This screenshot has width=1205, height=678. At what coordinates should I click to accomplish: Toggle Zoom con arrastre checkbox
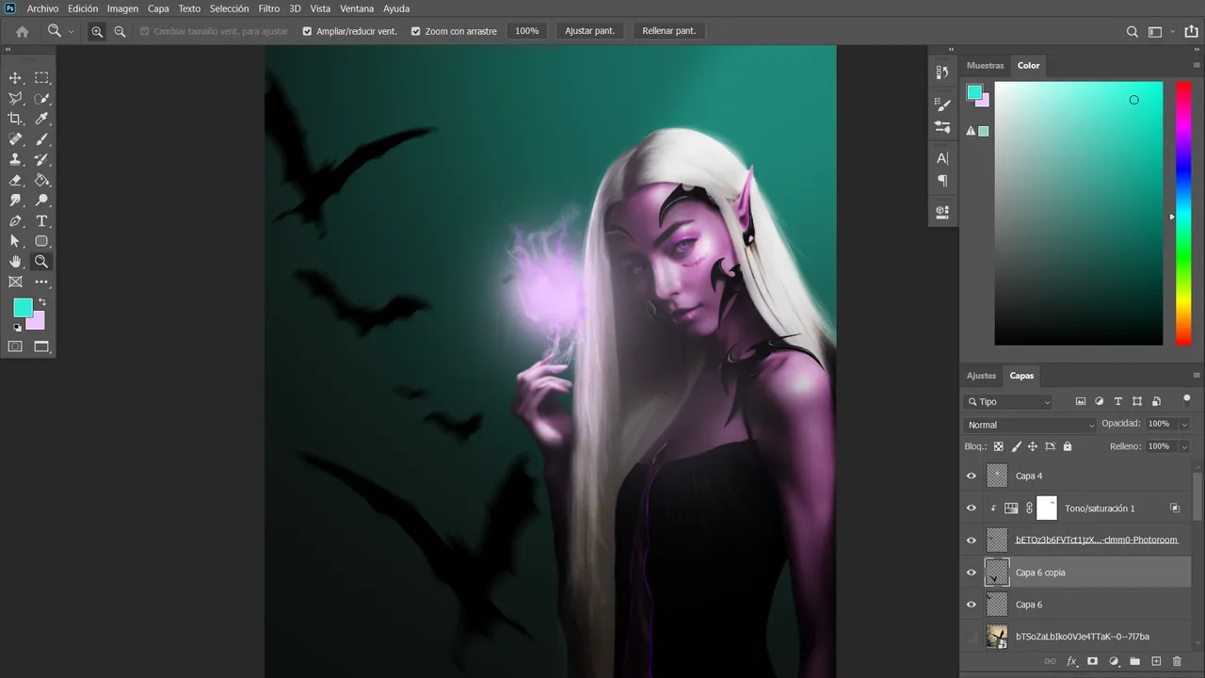point(415,31)
